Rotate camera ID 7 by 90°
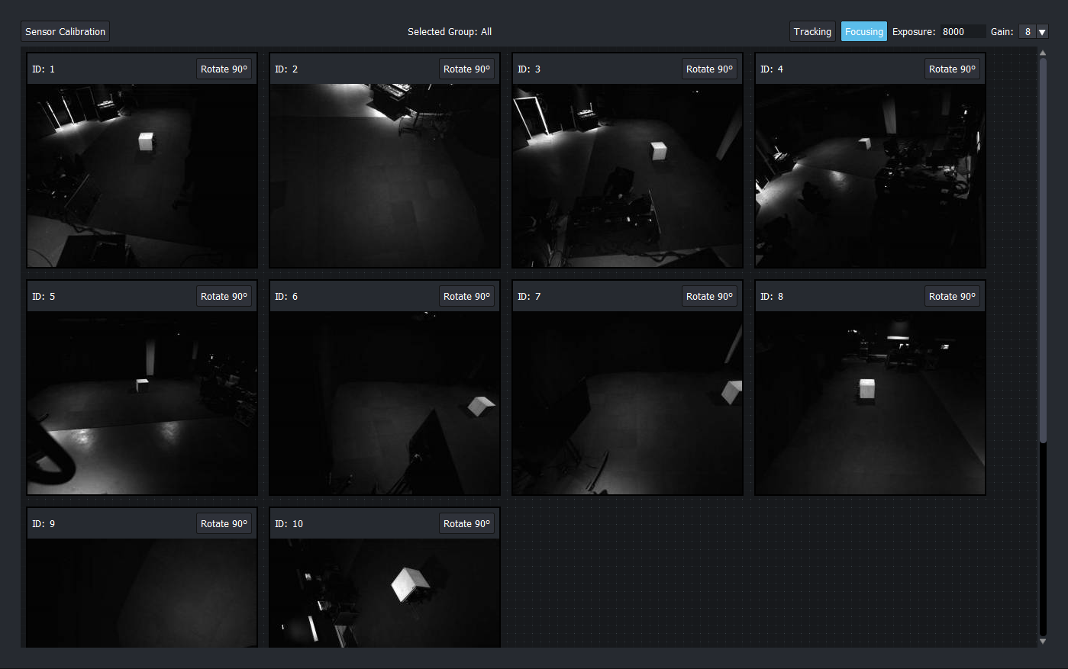This screenshot has height=669, width=1068. (709, 296)
